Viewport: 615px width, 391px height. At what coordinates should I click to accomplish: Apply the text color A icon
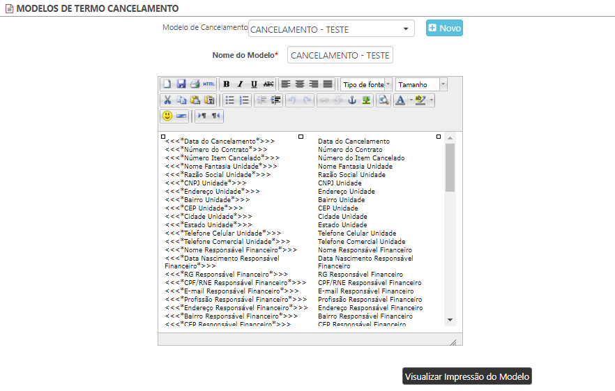[400, 100]
